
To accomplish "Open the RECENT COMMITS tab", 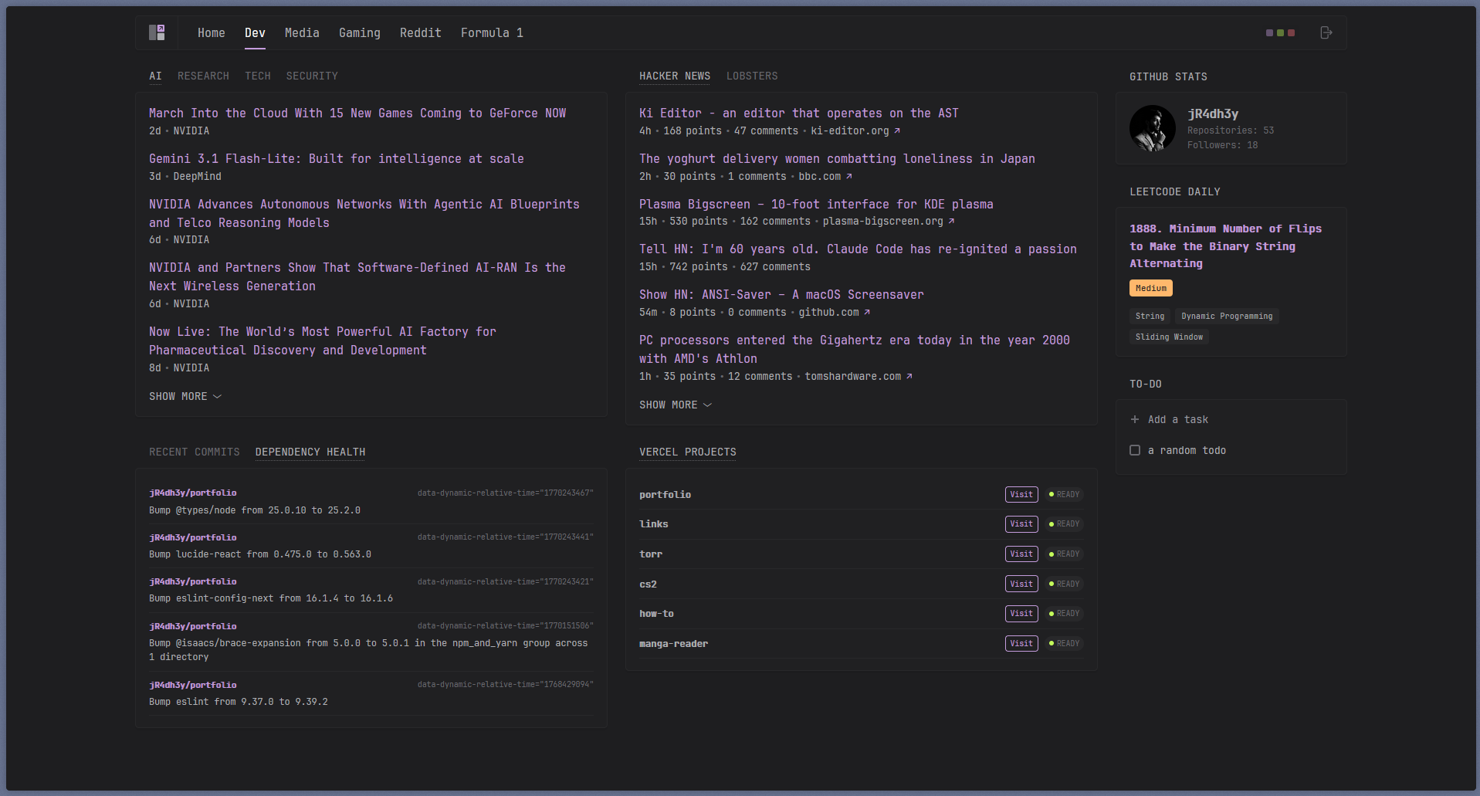I will (194, 452).
